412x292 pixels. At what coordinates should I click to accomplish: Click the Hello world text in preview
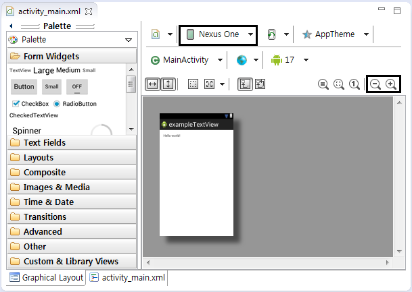172,136
